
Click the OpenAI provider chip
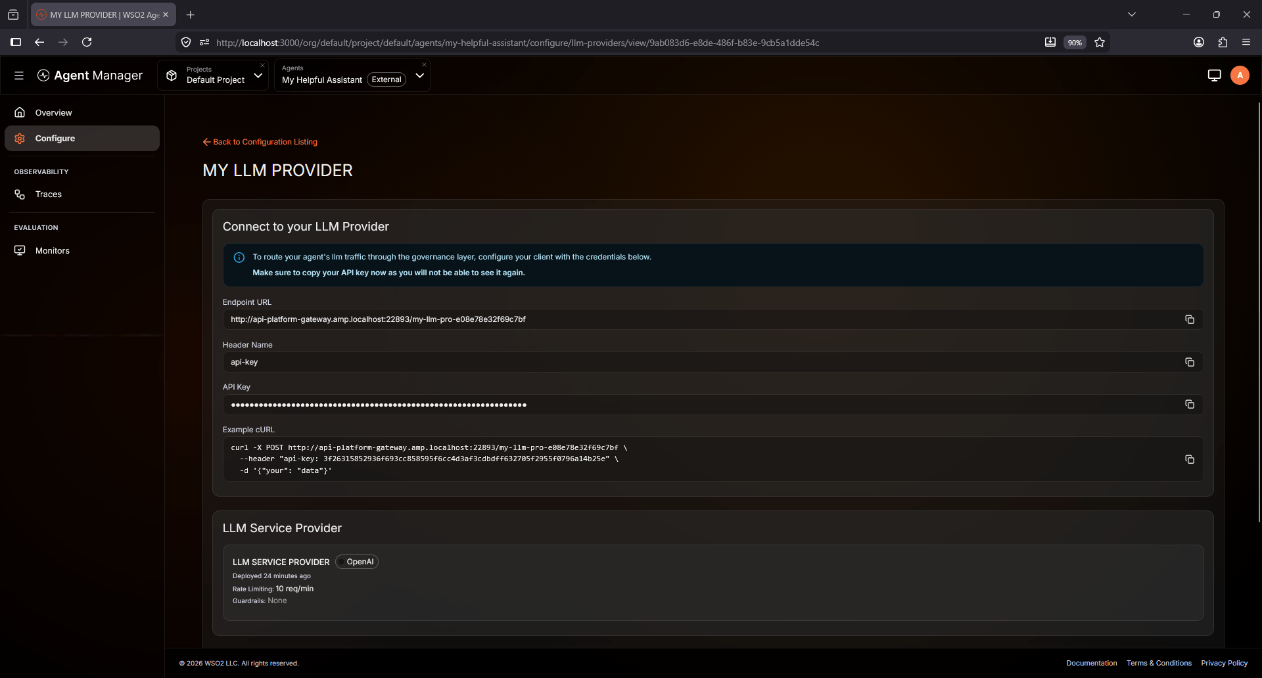357,562
